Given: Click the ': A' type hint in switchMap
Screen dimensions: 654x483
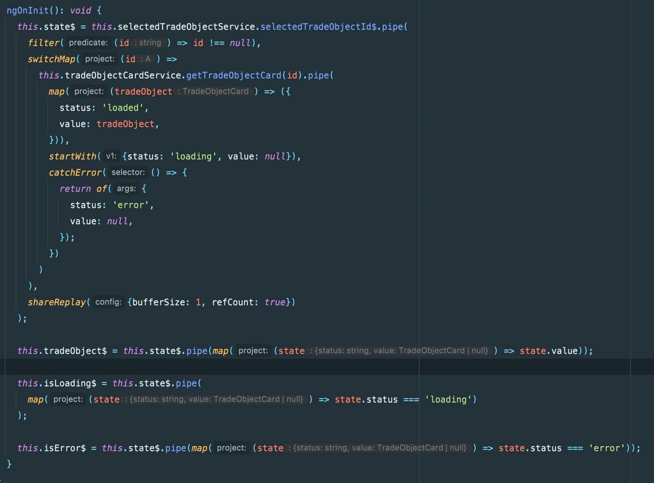Looking at the screenshot, I should pyautogui.click(x=145, y=59).
